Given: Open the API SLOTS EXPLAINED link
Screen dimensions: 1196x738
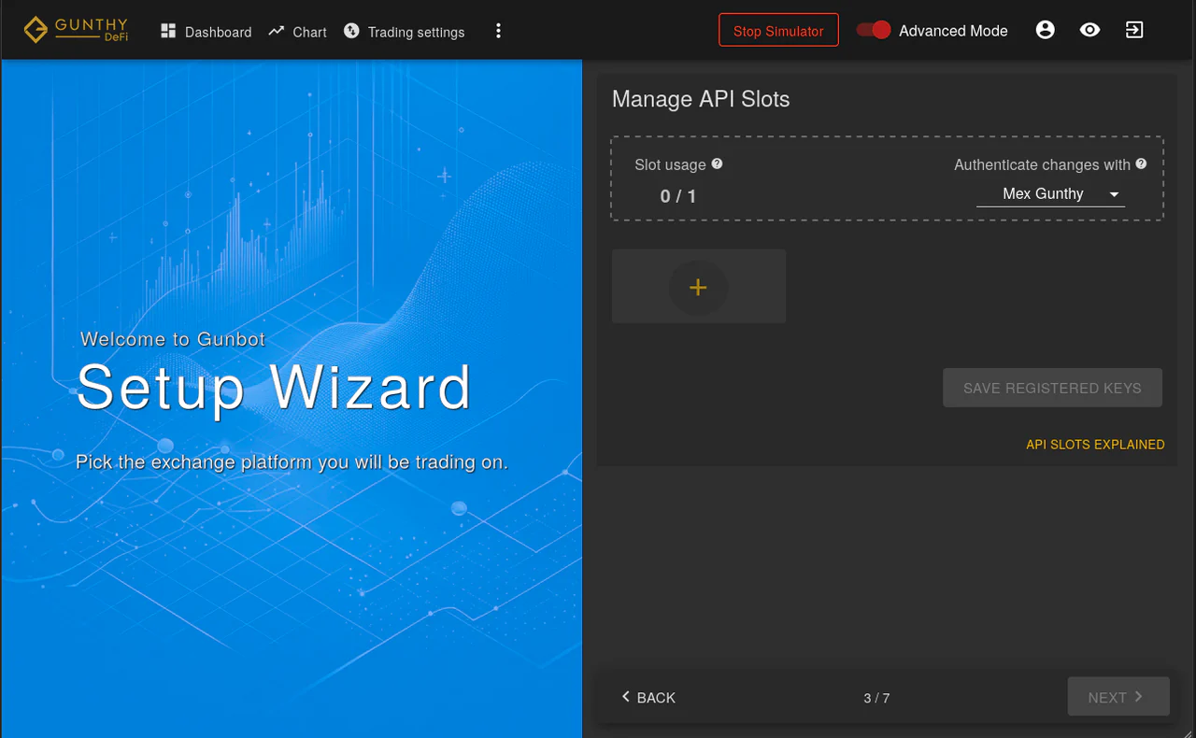Looking at the screenshot, I should coord(1095,445).
